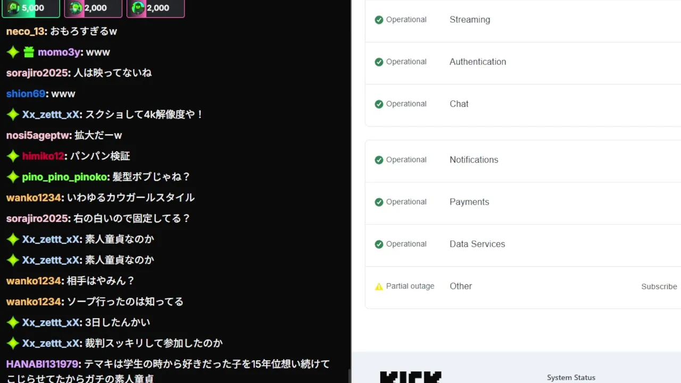
Task: Click the green check icon for Payments
Action: [379, 202]
